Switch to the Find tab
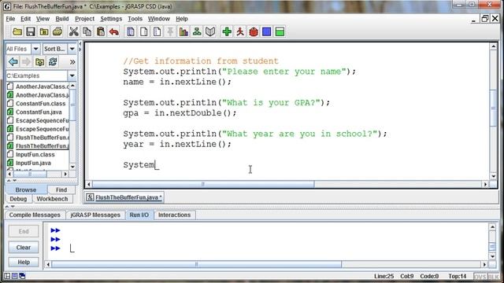Image resolution: width=504 pixels, height=283 pixels. point(61,189)
